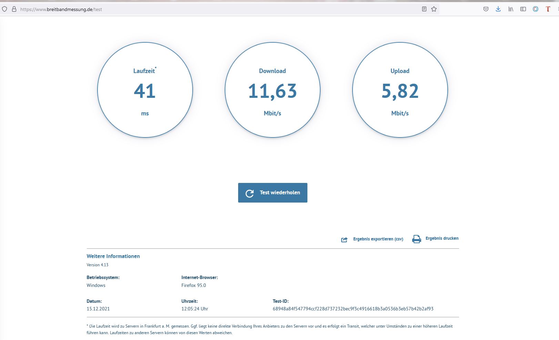The image size is (559, 340).
Task: Click Ergebnis exportieren (csv) link
Action: [x=378, y=239]
